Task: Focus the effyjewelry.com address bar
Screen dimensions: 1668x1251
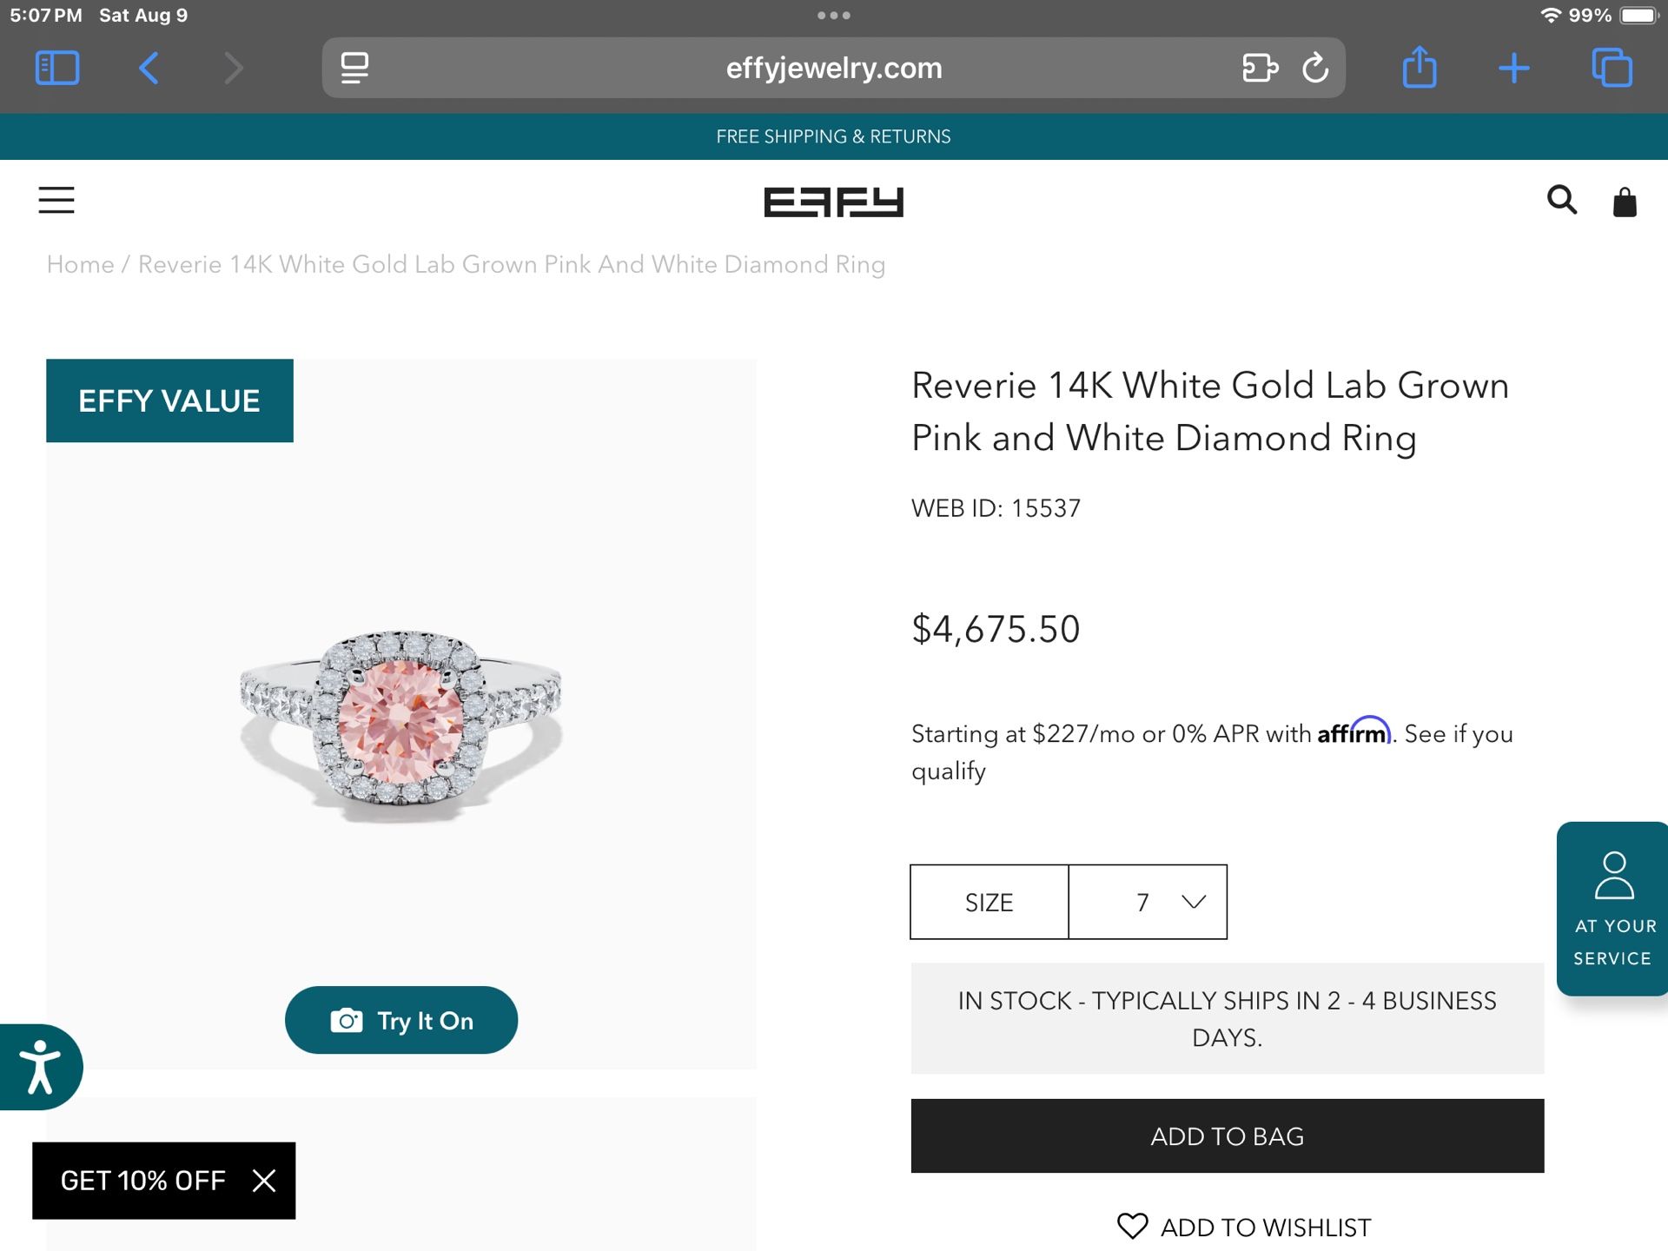Action: tap(832, 68)
